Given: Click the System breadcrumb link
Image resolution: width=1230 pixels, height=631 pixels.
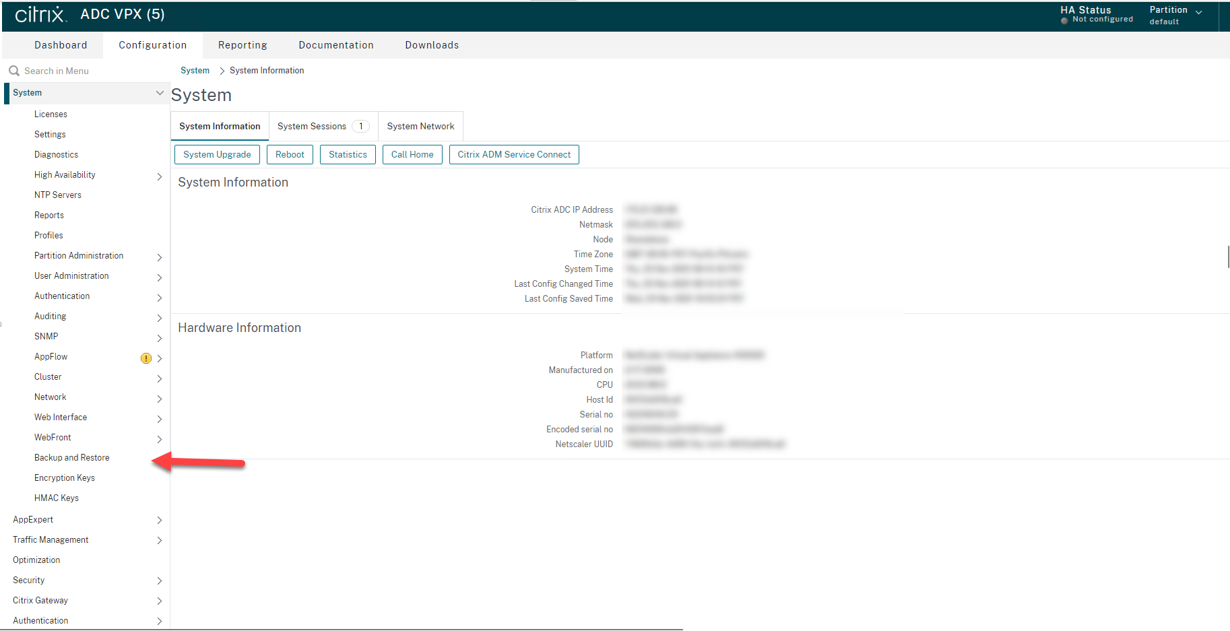Looking at the screenshot, I should click(195, 71).
